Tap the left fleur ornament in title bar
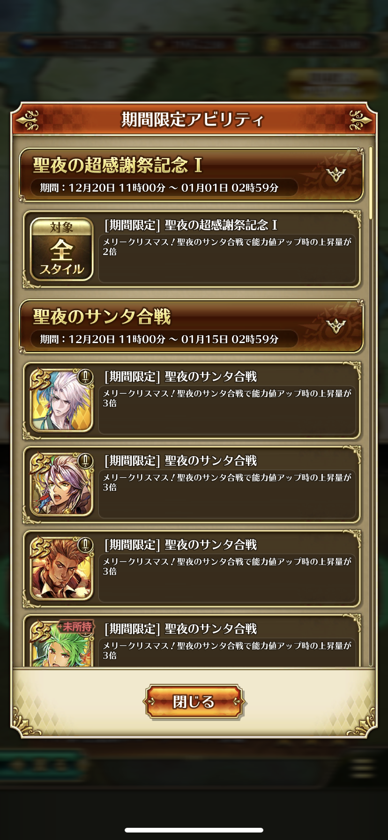Image resolution: width=388 pixels, height=840 pixels. [27, 120]
